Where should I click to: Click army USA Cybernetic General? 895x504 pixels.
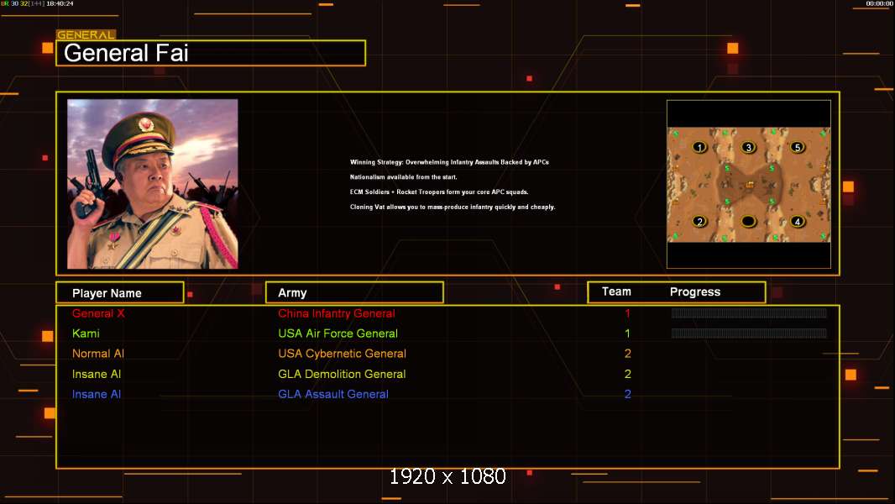(x=342, y=354)
